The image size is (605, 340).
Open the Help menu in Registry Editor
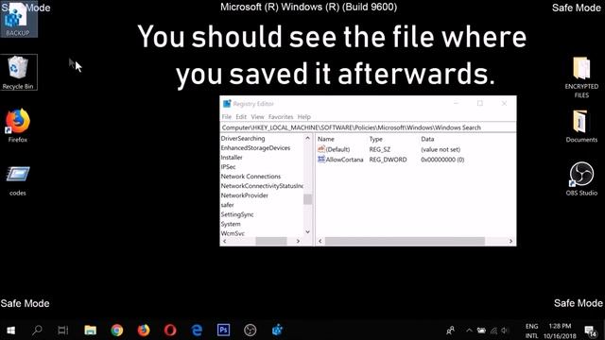pyautogui.click(x=304, y=117)
